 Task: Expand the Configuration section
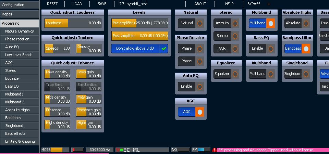19,5
